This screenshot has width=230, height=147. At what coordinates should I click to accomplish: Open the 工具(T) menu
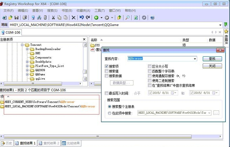pos(100,11)
